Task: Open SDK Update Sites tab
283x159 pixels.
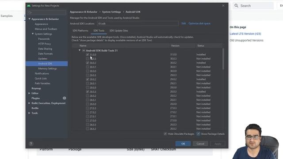Action: point(119,30)
